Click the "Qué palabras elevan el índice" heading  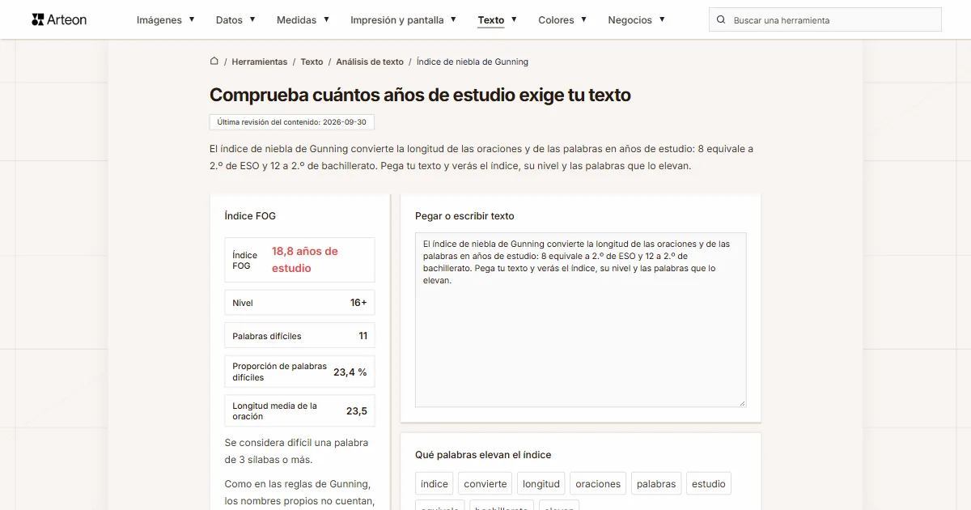click(483, 455)
